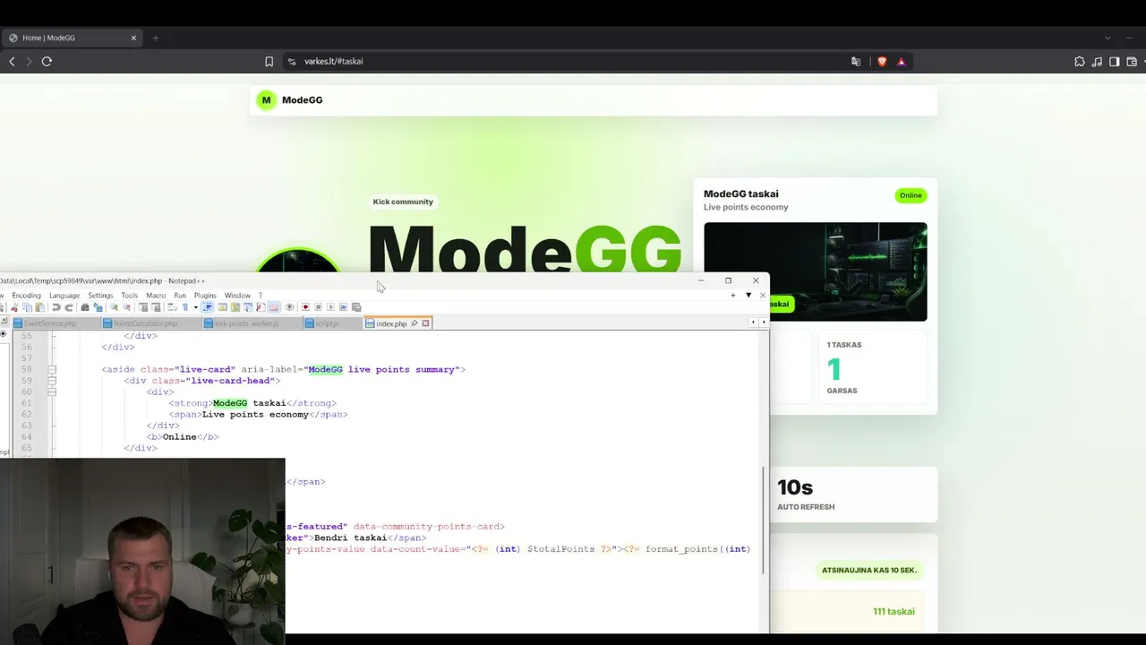Toggle show all characters pilcrow icon

[x=184, y=307]
